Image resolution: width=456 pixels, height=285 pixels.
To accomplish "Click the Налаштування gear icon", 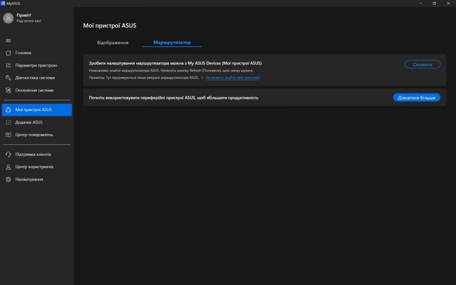I will point(8,179).
